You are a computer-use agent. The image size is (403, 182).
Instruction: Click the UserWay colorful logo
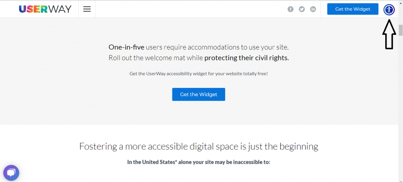[45, 9]
